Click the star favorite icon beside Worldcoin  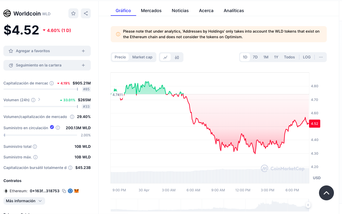coord(73,13)
